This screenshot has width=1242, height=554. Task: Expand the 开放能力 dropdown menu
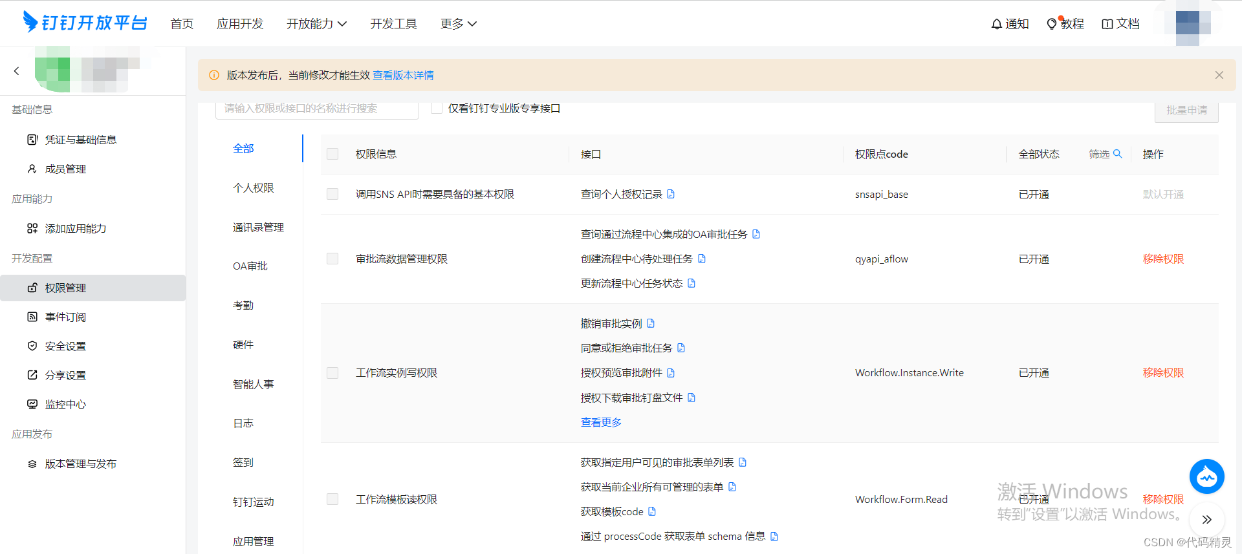coord(317,24)
